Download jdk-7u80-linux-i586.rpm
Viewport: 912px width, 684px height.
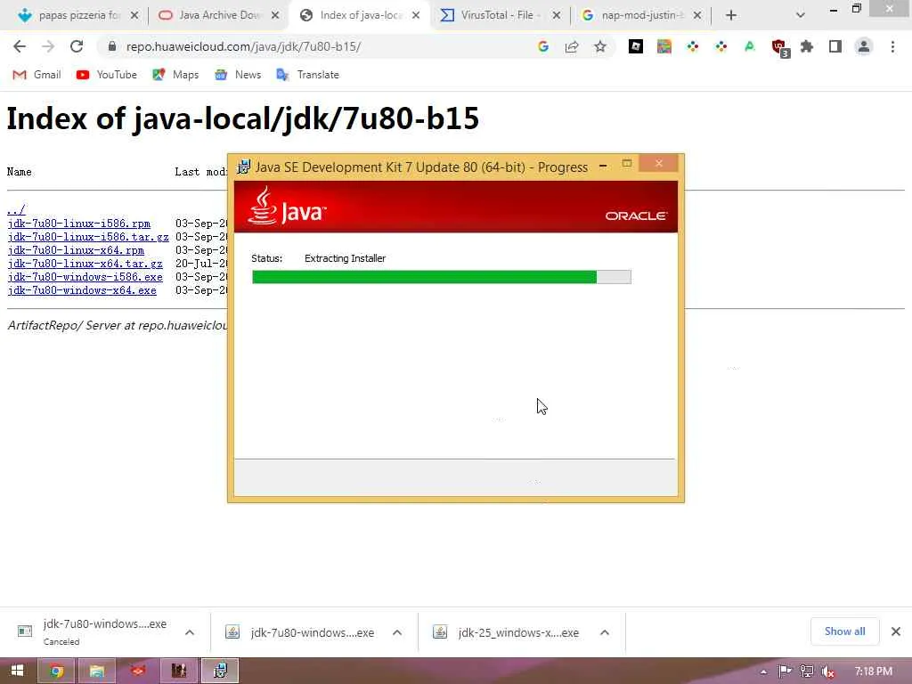pos(78,224)
